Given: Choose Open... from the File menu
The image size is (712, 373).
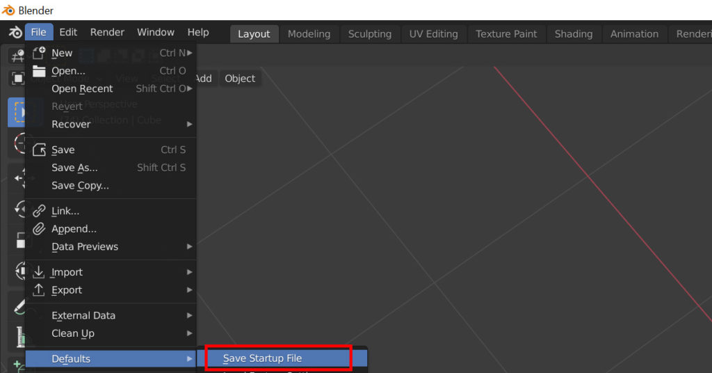Looking at the screenshot, I should point(111,71).
